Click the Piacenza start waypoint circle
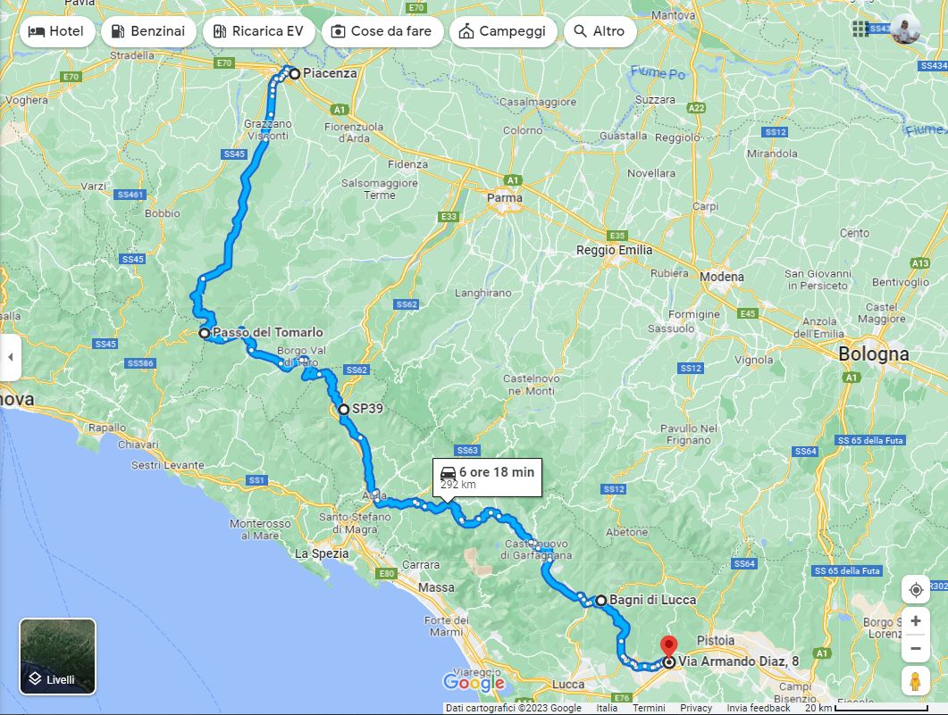This screenshot has height=715, width=948. pyautogui.click(x=295, y=74)
